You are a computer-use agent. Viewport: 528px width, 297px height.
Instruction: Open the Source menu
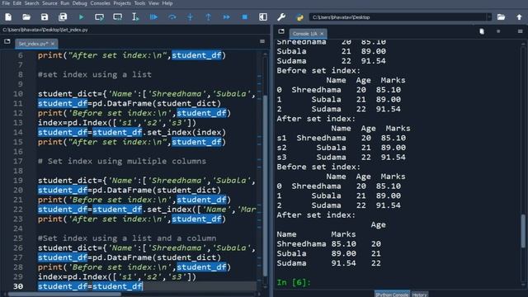click(49, 3)
